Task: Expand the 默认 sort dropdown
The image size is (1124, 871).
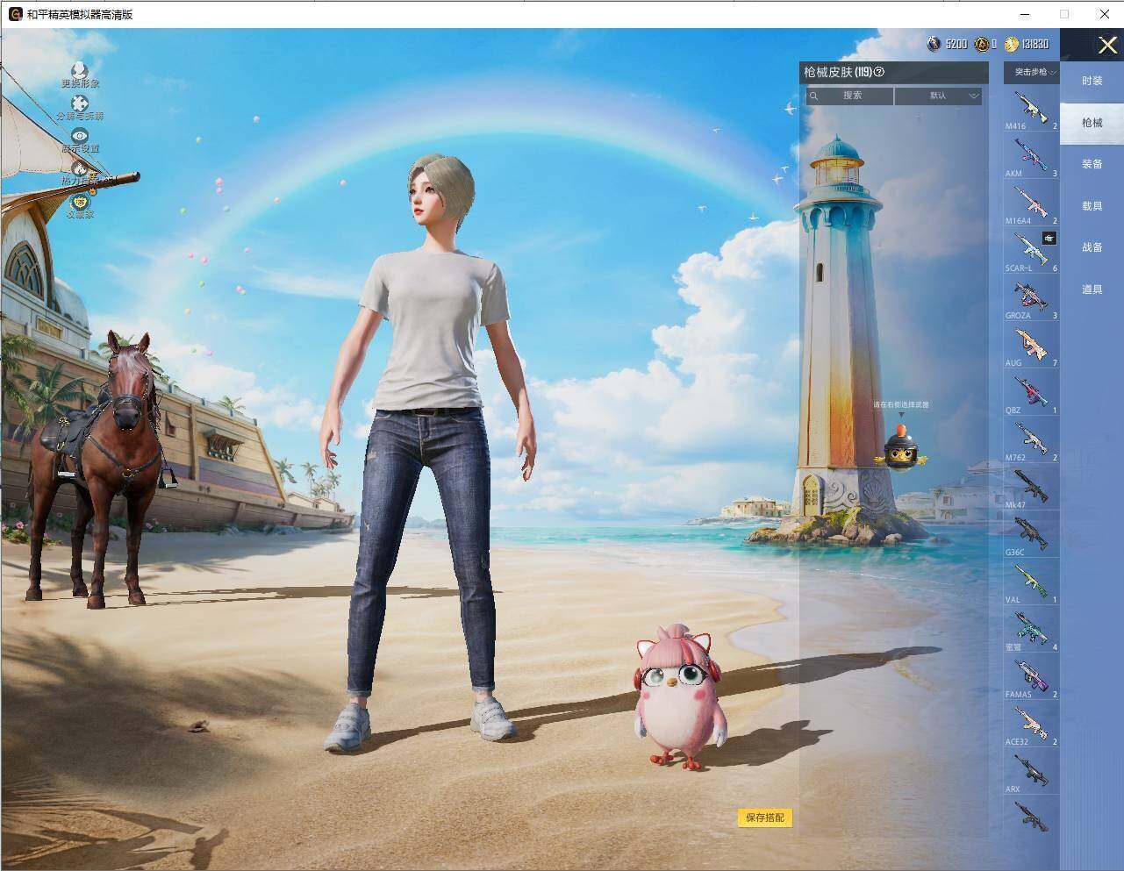Action: pyautogui.click(x=938, y=96)
